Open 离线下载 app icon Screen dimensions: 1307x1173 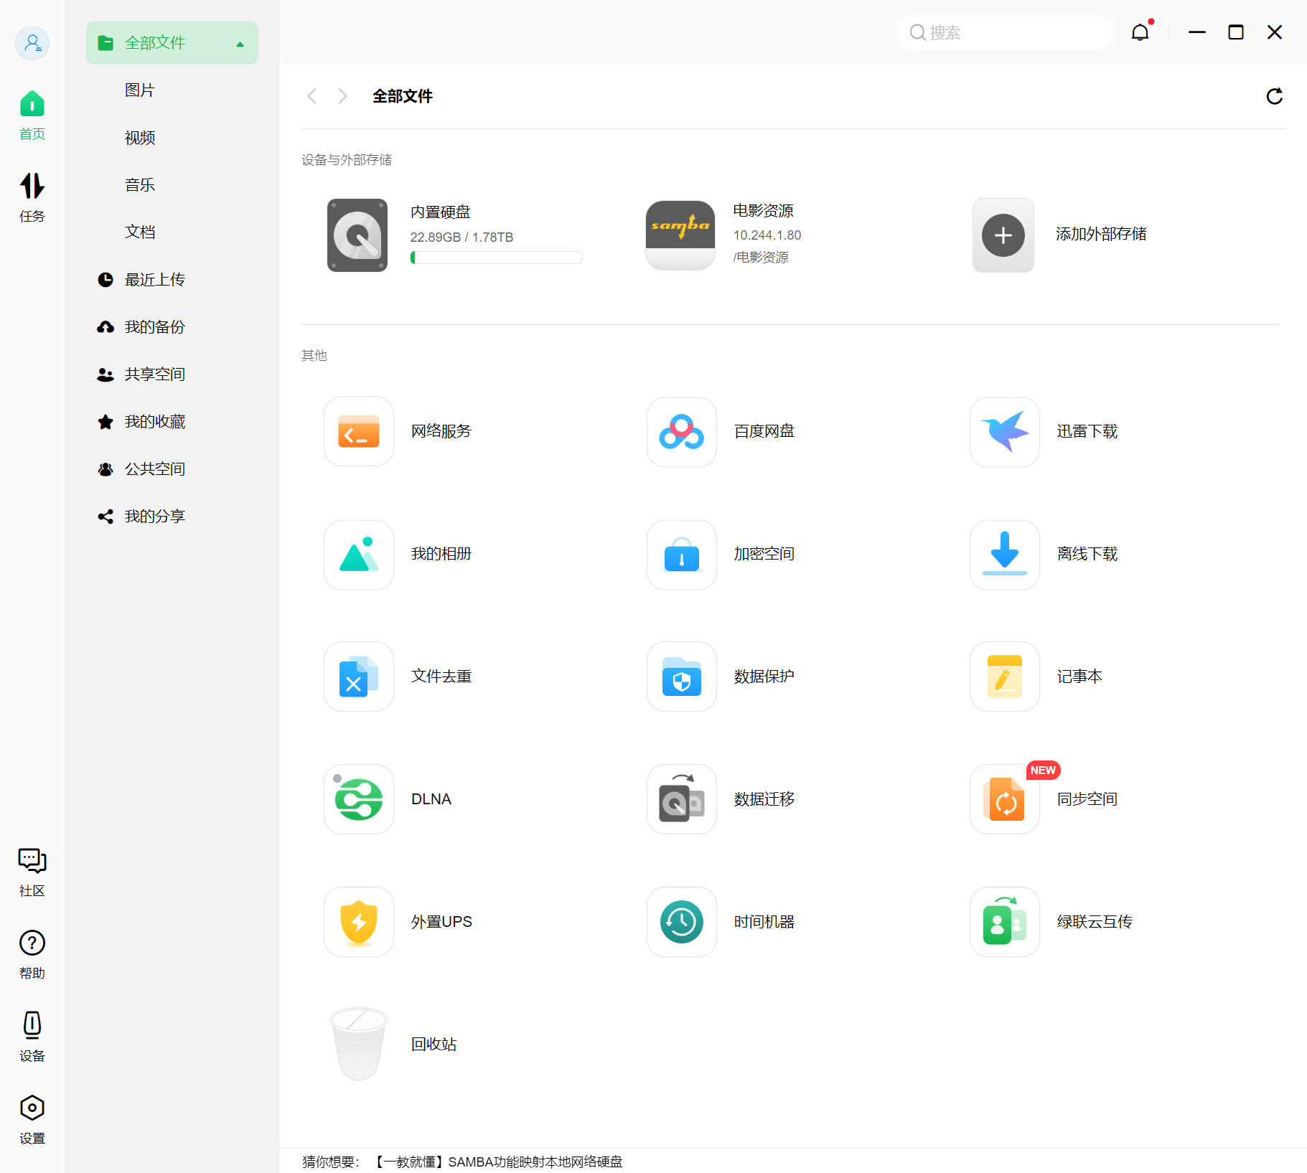click(x=1005, y=555)
